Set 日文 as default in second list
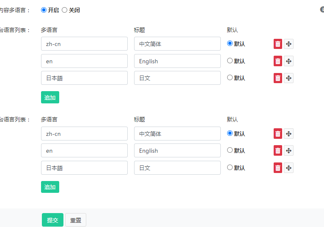Screen dimensions: 324x227 230,168
